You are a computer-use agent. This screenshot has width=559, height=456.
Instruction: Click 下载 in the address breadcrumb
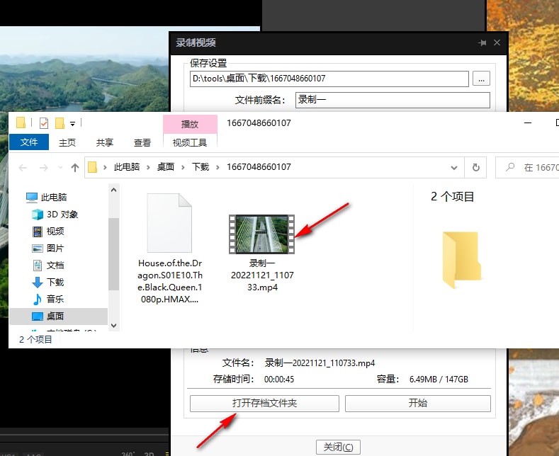click(201, 167)
